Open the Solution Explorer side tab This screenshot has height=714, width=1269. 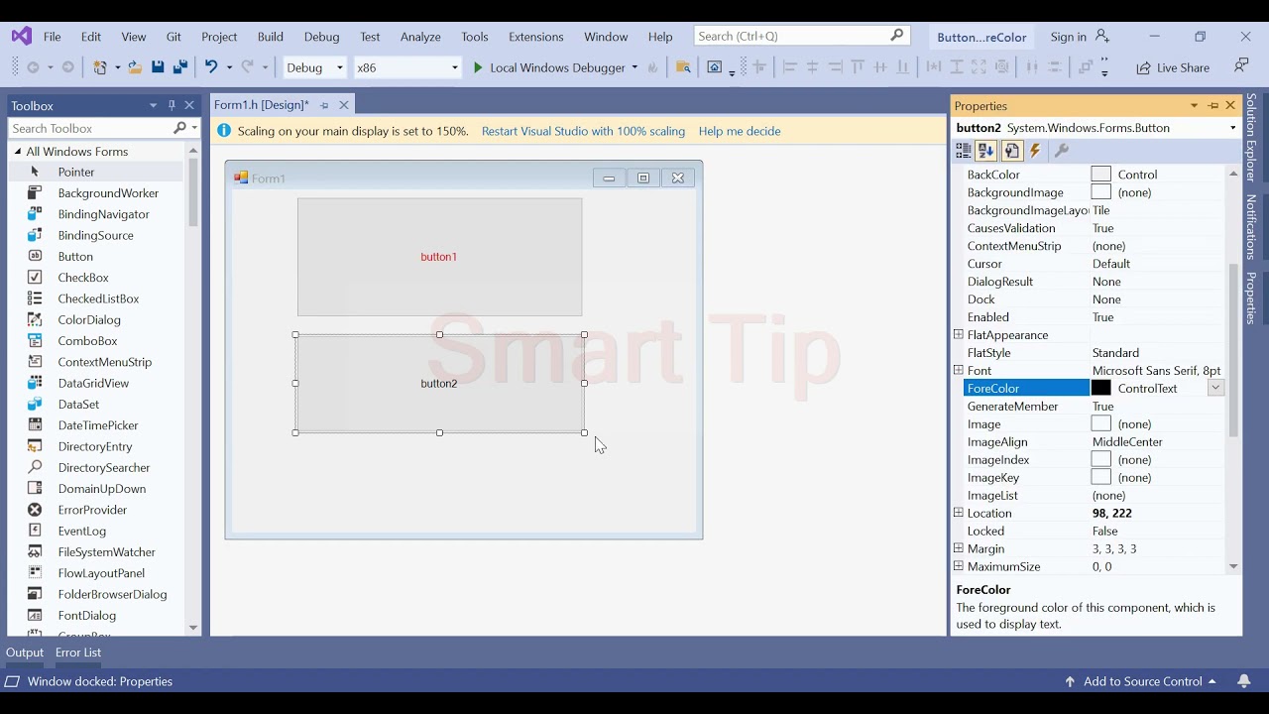pos(1252,138)
